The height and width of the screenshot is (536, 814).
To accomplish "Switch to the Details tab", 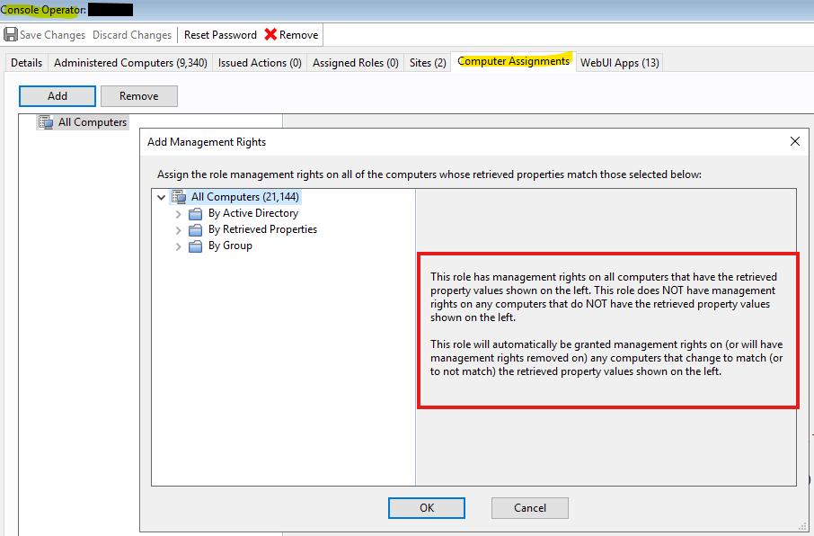I will click(26, 62).
